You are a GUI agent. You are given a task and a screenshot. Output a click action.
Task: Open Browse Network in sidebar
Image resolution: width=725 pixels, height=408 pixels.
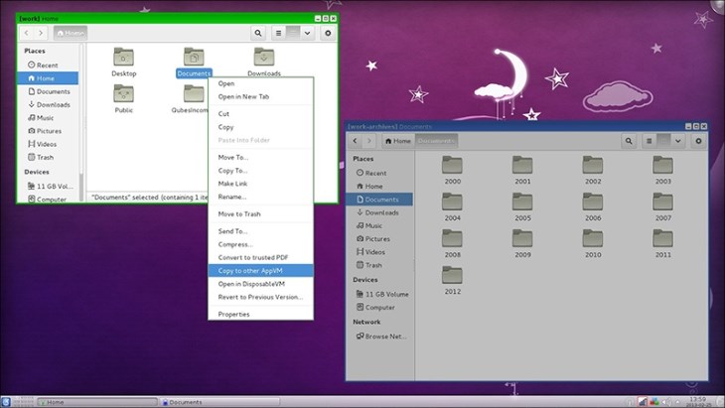(381, 337)
